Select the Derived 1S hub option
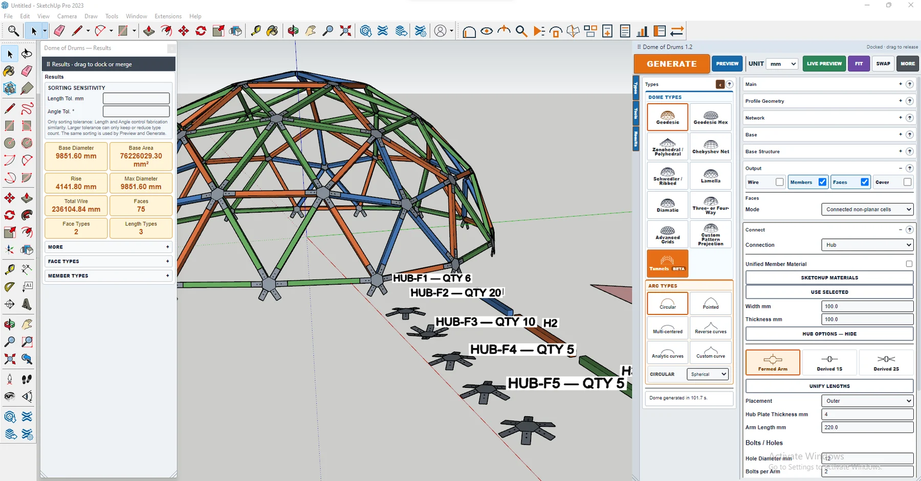Image resolution: width=921 pixels, height=481 pixels. [x=829, y=362]
